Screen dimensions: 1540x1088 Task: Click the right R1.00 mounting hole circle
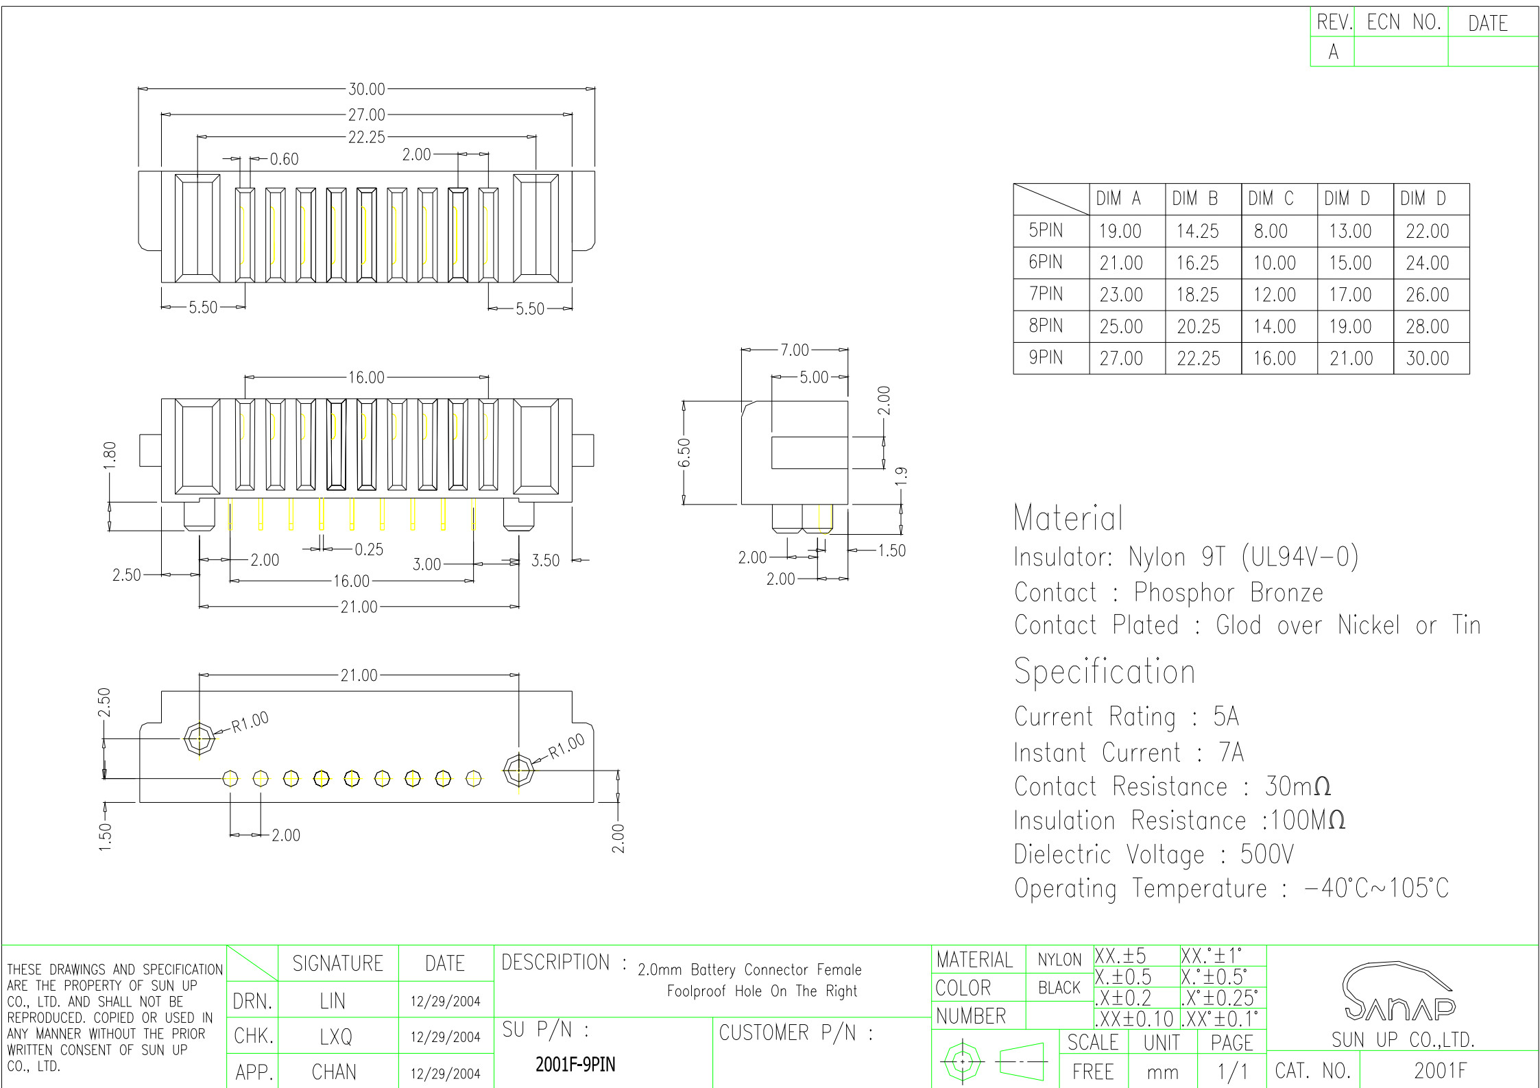pyautogui.click(x=519, y=771)
